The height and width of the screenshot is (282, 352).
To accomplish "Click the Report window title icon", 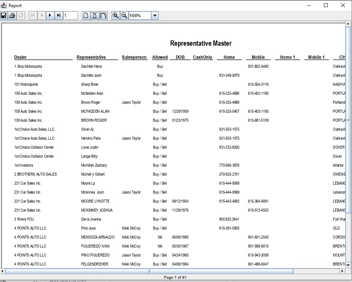I will coord(4,5).
